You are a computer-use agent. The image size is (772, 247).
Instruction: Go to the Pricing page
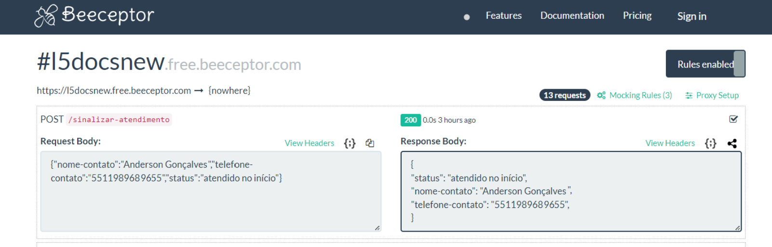pyautogui.click(x=637, y=16)
